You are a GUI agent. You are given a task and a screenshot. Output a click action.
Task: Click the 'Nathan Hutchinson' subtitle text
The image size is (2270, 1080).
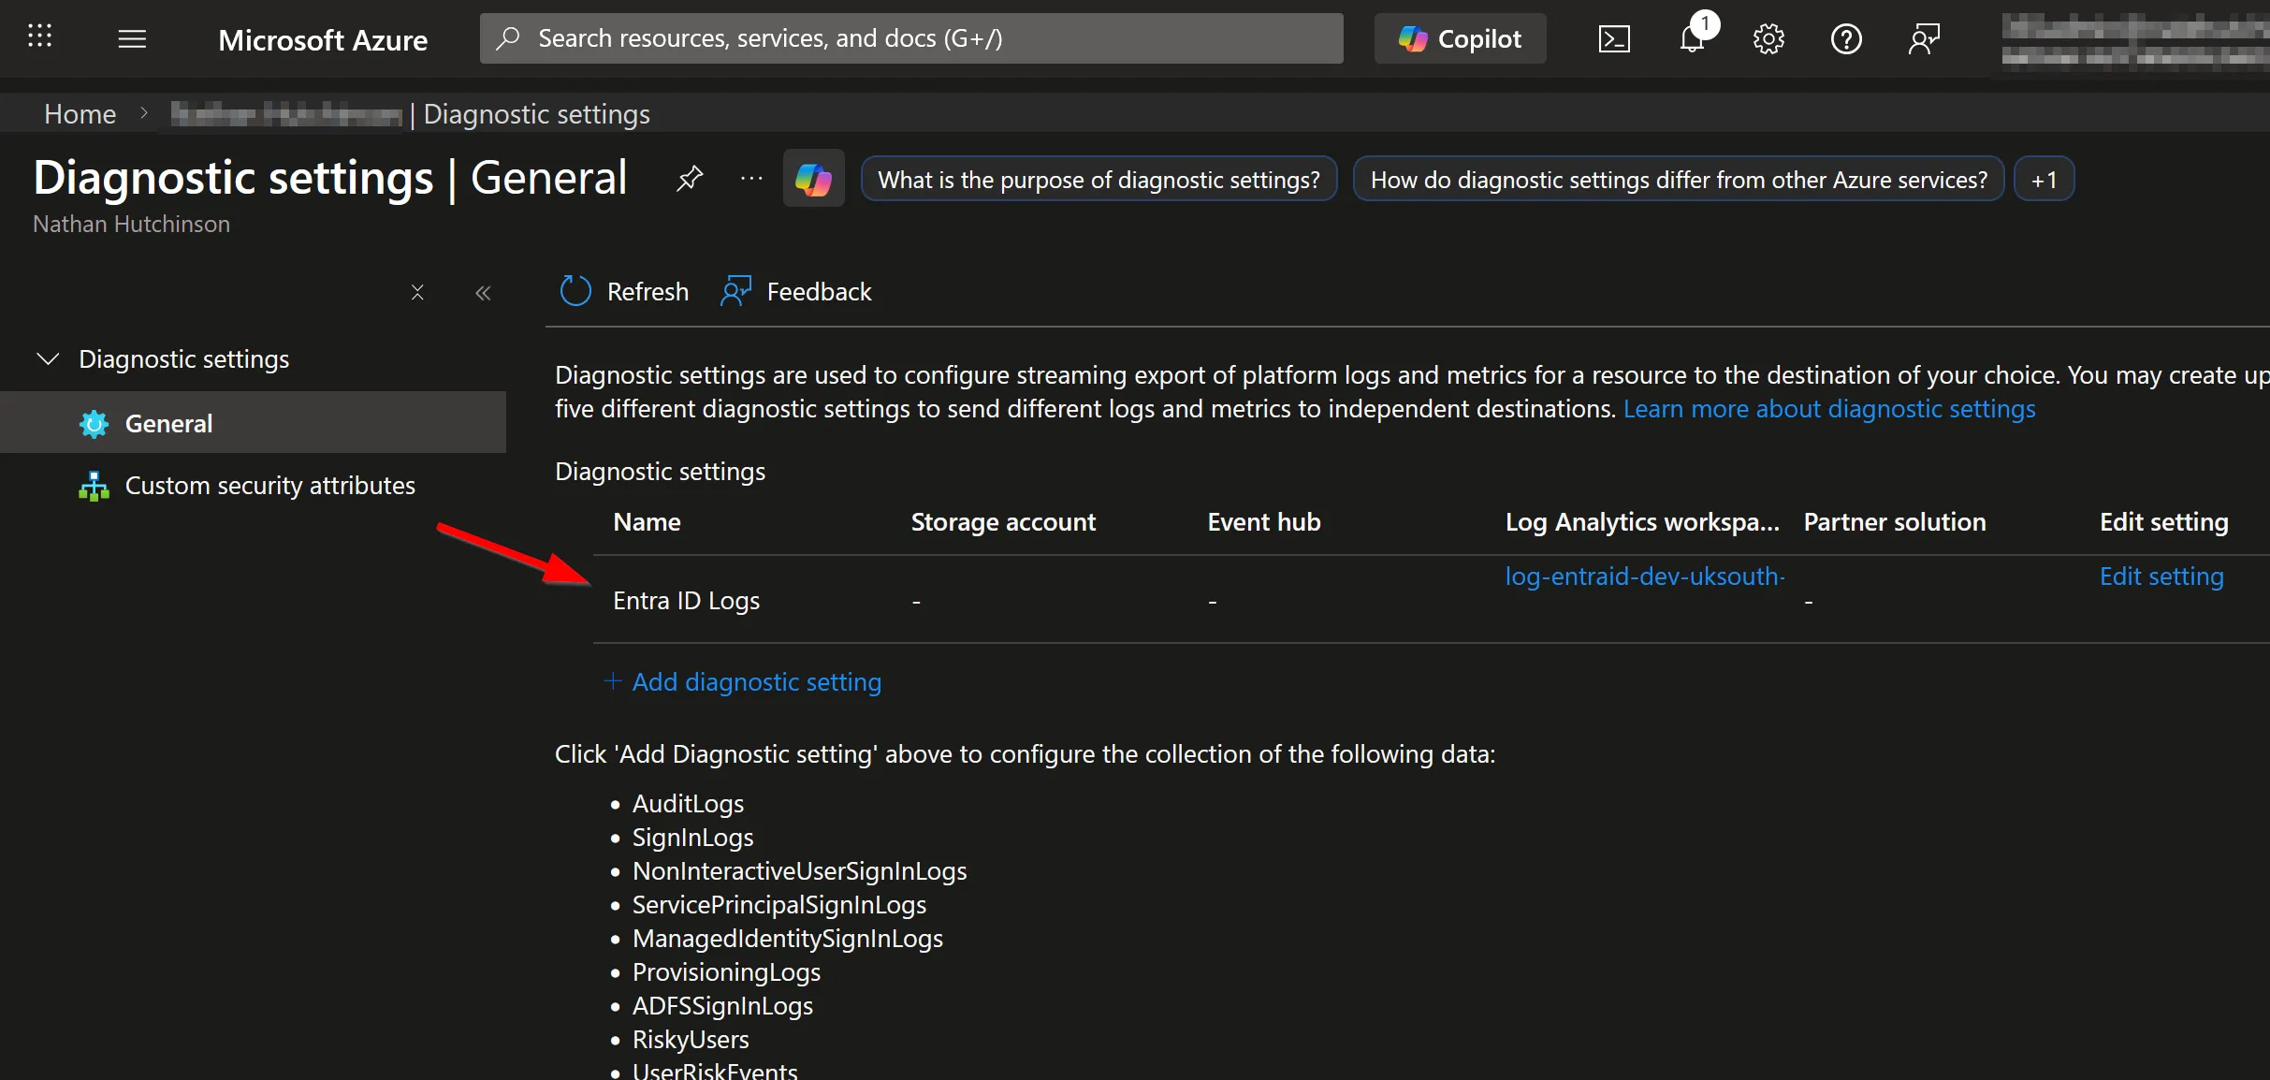coord(131,225)
